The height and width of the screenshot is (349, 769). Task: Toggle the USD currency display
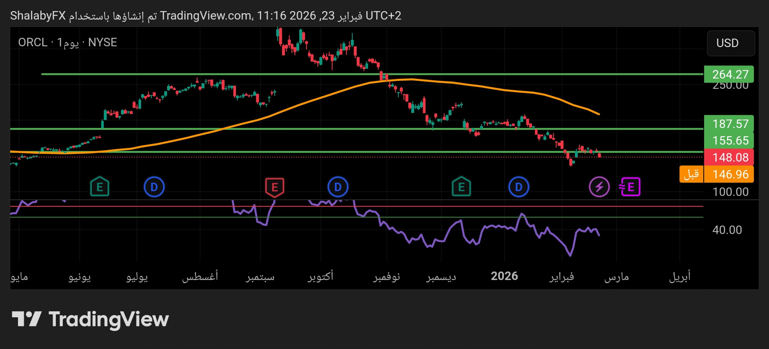click(x=731, y=43)
